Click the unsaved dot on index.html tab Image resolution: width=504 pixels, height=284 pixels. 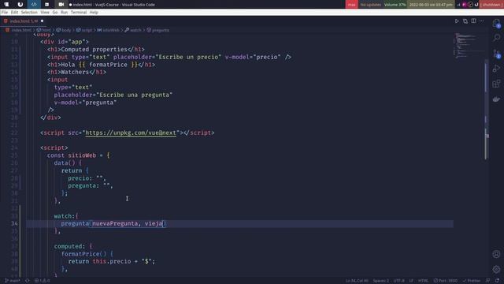pos(42,21)
